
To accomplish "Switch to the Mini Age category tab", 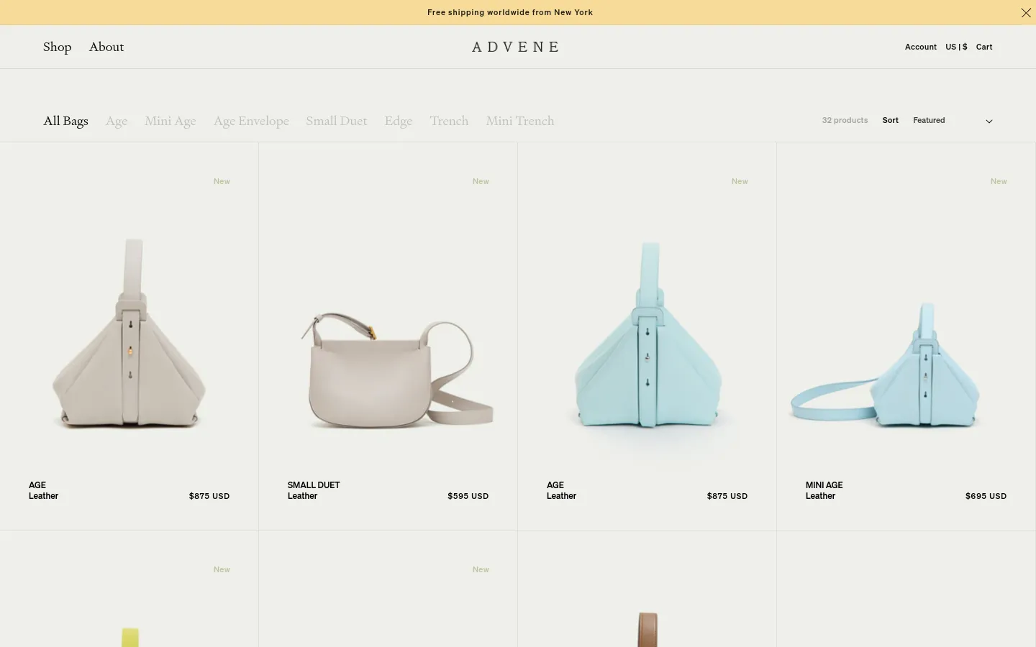I will pos(170,121).
